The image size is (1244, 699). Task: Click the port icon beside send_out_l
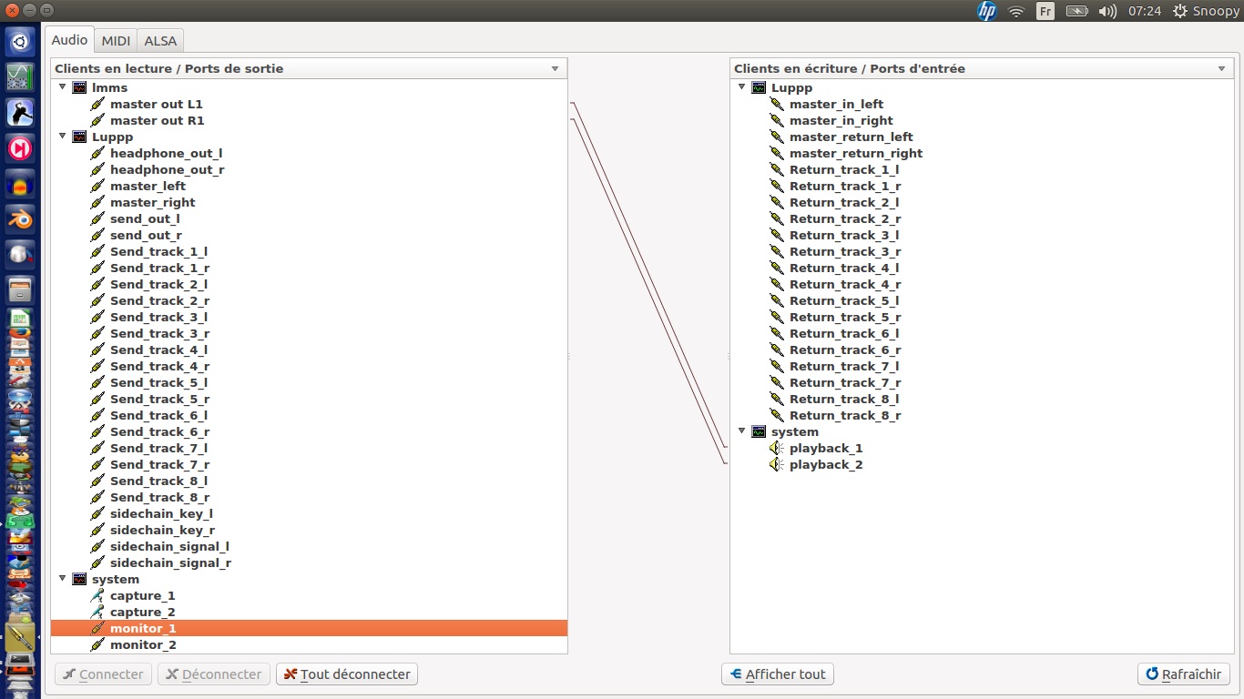97,218
